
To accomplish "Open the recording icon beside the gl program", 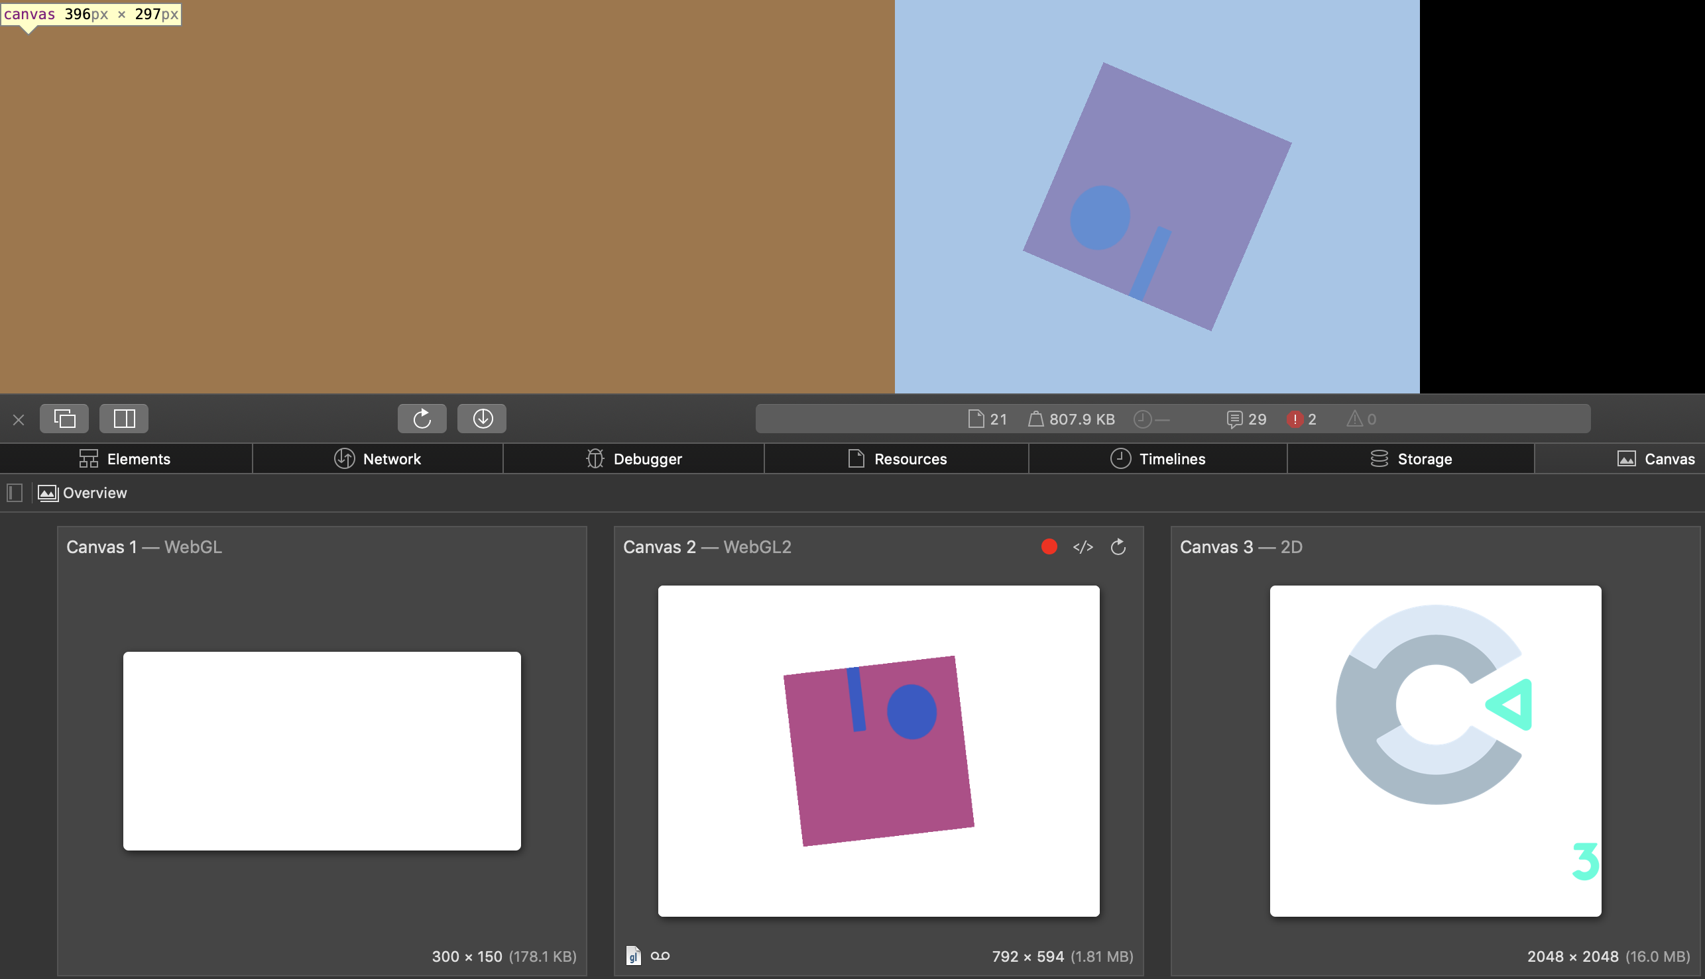I will click(x=662, y=955).
